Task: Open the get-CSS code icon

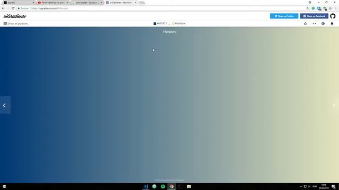Action: point(314,24)
